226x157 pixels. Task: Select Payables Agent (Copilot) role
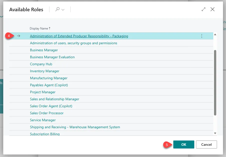tap(49, 85)
